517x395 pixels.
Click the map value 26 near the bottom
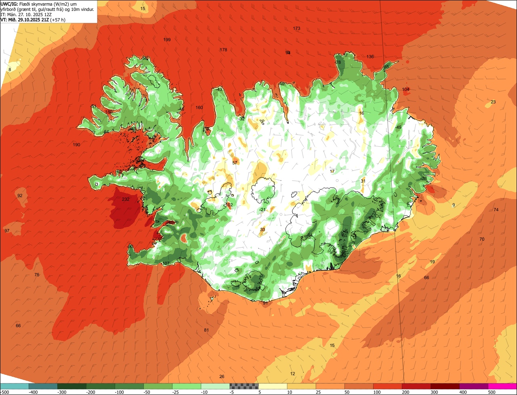click(x=222, y=376)
